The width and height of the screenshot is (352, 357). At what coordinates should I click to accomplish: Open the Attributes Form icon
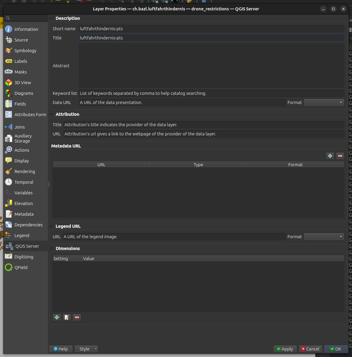click(9, 114)
